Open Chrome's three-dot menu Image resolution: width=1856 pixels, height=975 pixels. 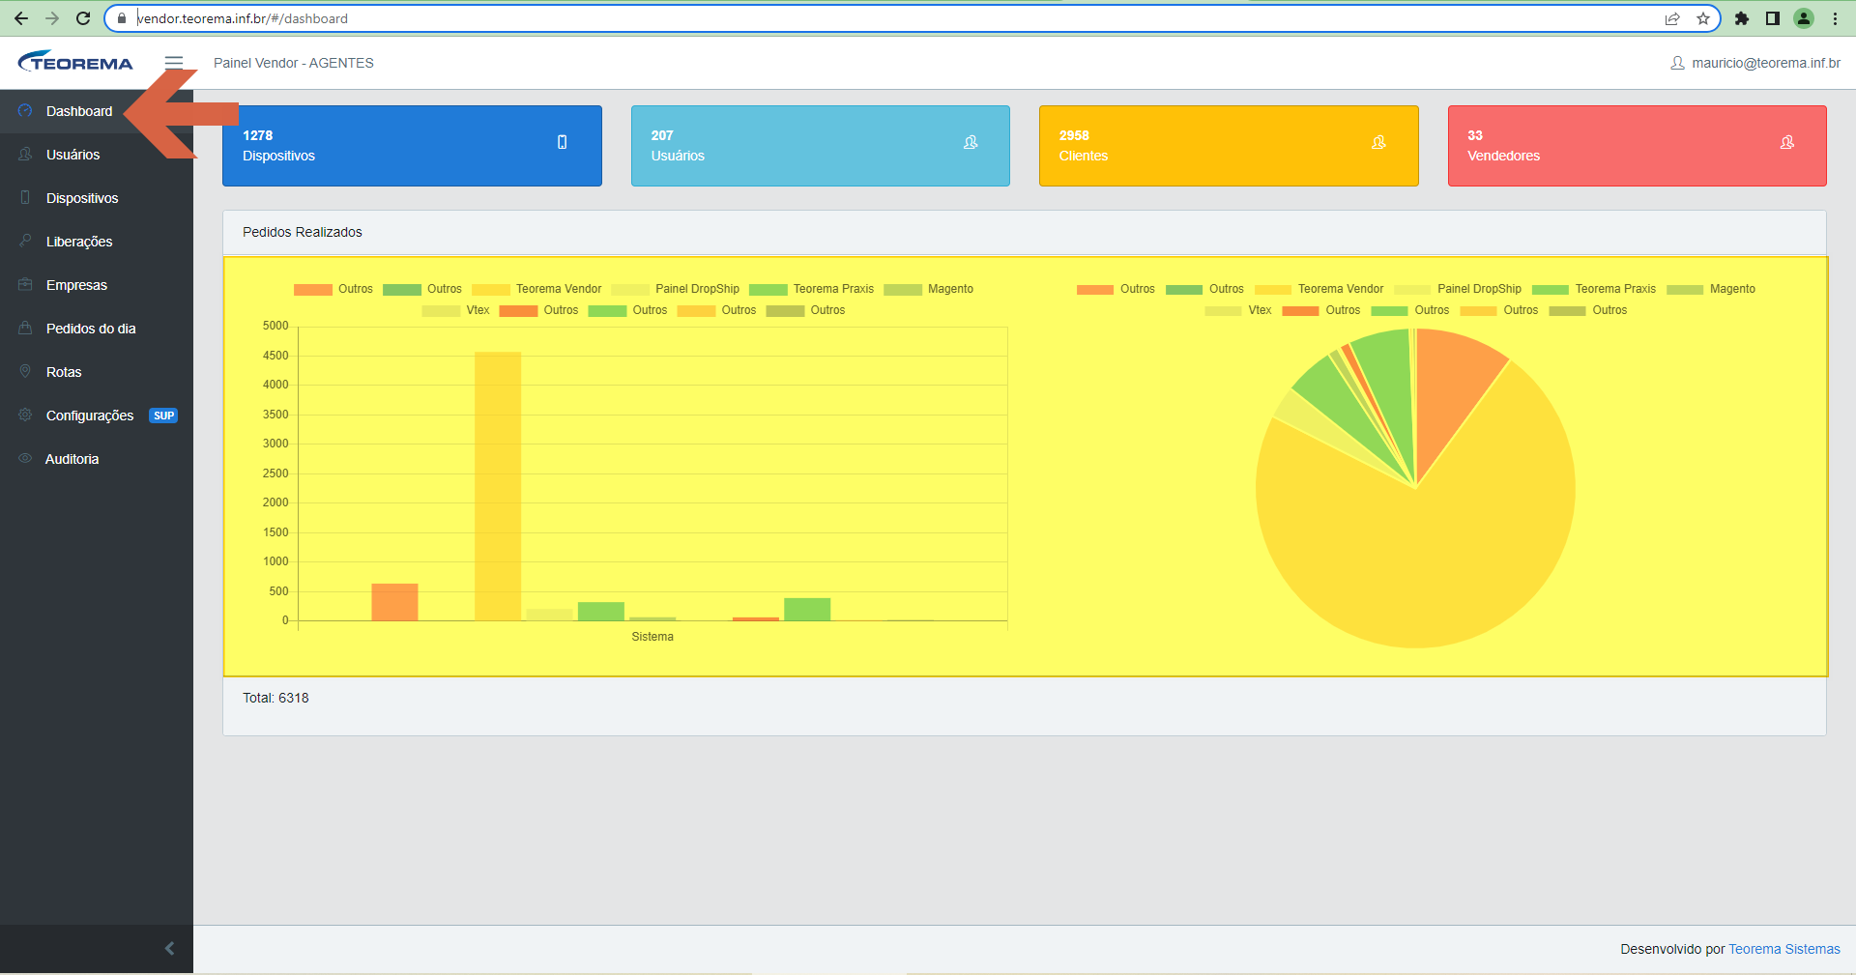(1835, 18)
